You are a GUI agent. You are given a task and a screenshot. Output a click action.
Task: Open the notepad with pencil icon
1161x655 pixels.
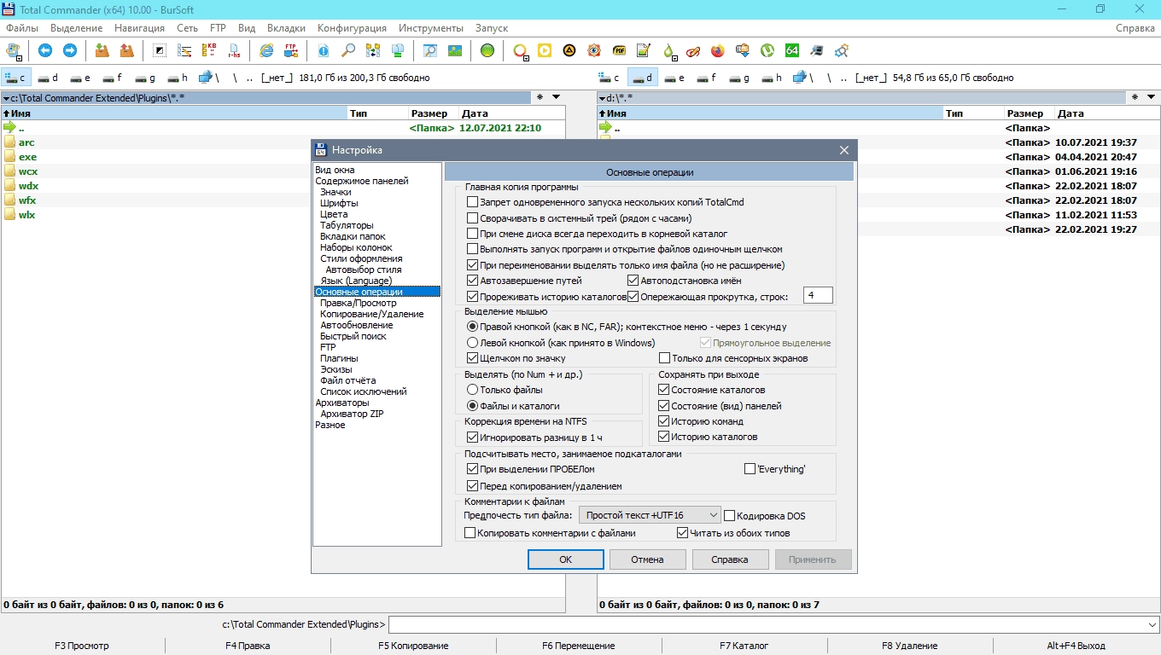644,50
